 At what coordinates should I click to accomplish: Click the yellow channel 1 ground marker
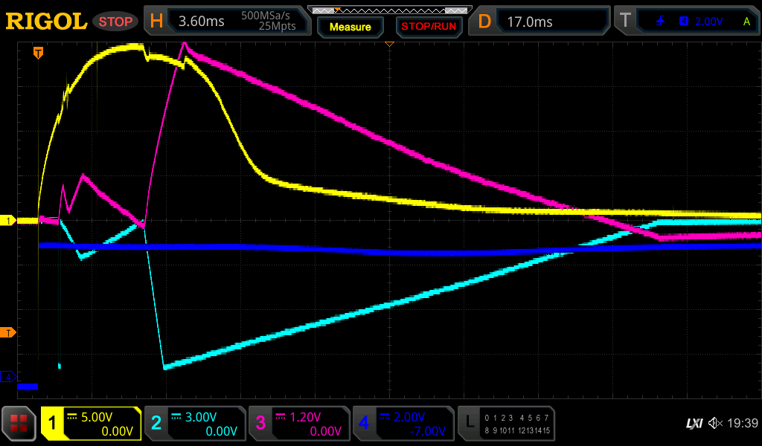click(x=8, y=221)
